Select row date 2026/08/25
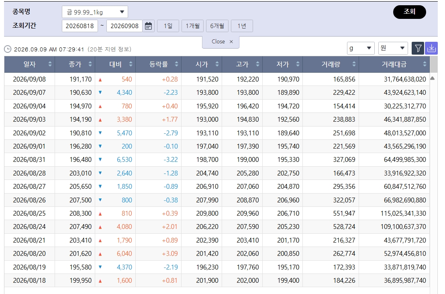445x294 pixels. pos(29,213)
